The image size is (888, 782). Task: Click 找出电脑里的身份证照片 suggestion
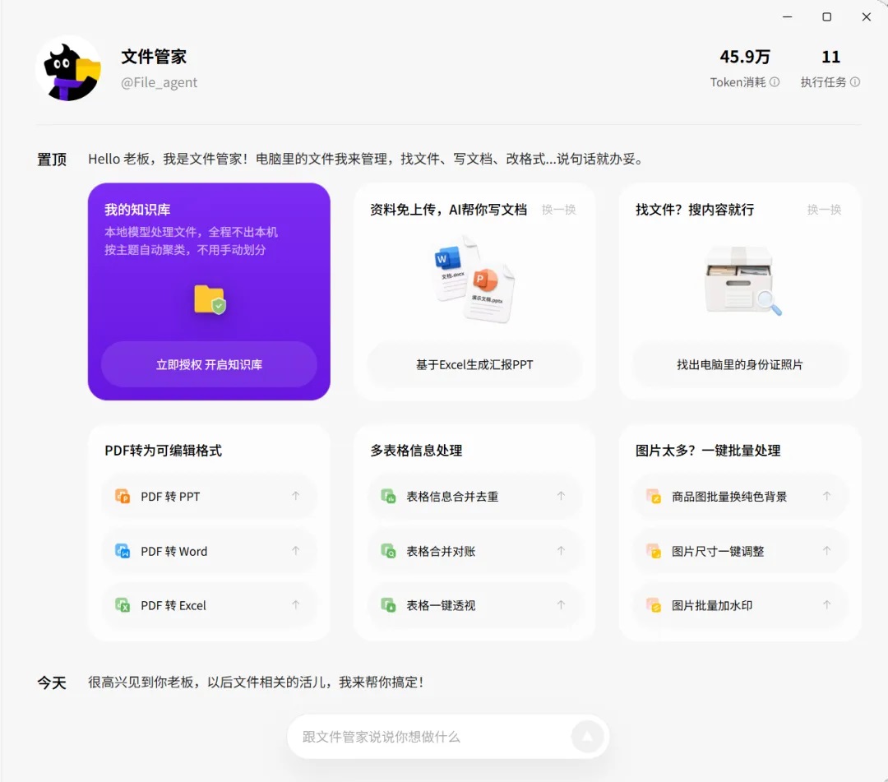pos(740,364)
